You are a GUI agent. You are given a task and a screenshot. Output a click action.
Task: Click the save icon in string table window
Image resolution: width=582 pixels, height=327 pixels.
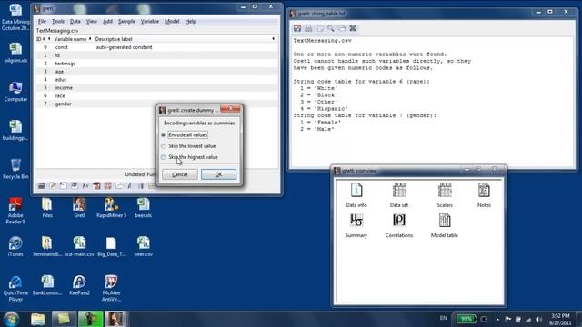[297, 28]
